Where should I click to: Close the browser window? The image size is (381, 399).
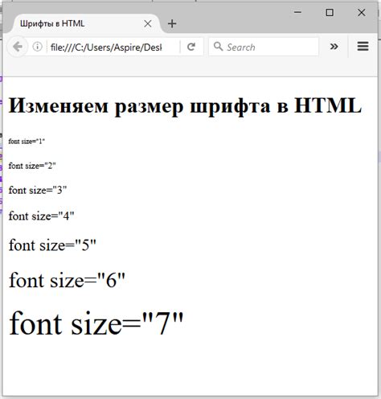click(x=362, y=12)
